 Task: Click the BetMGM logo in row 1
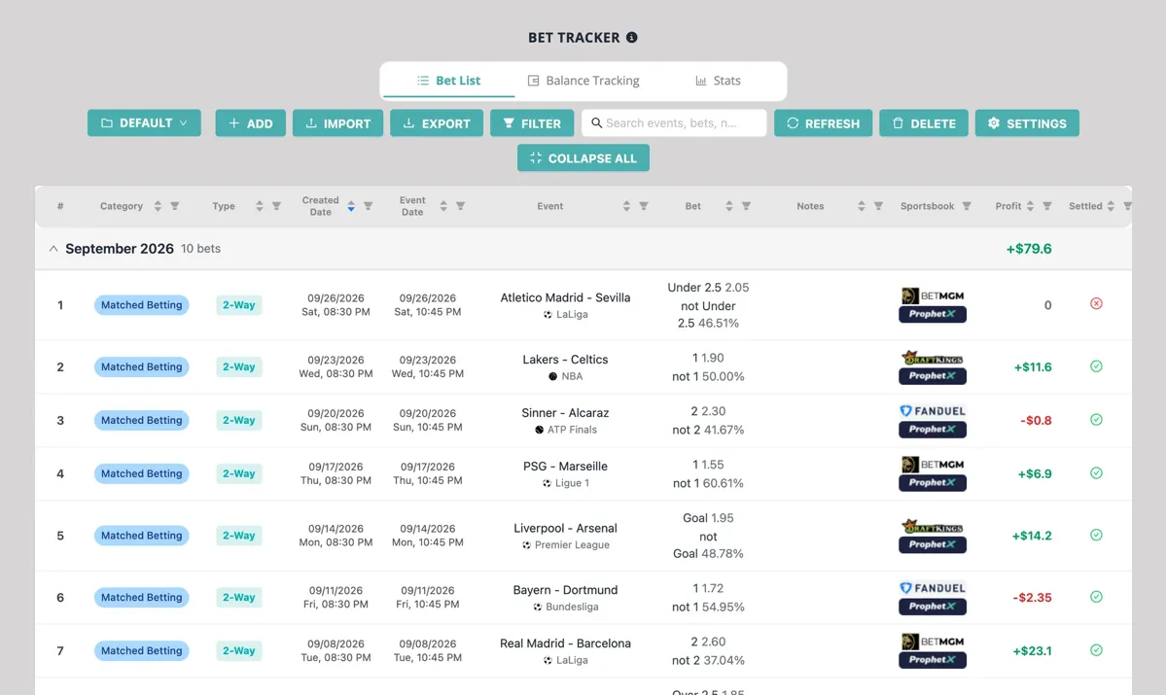tap(933, 295)
